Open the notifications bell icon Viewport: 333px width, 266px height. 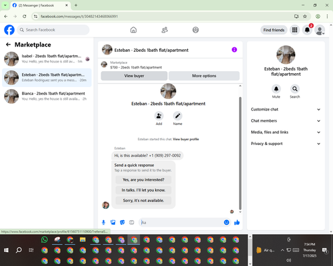[x=307, y=30]
